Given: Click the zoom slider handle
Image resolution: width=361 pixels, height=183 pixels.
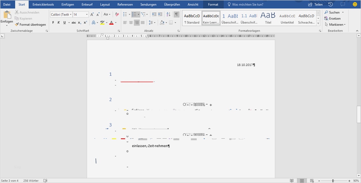Looking at the screenshot, I should pos(333,181).
